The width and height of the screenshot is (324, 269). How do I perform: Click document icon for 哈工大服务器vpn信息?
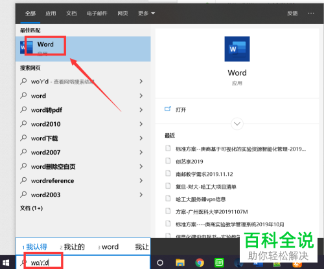click(168, 199)
